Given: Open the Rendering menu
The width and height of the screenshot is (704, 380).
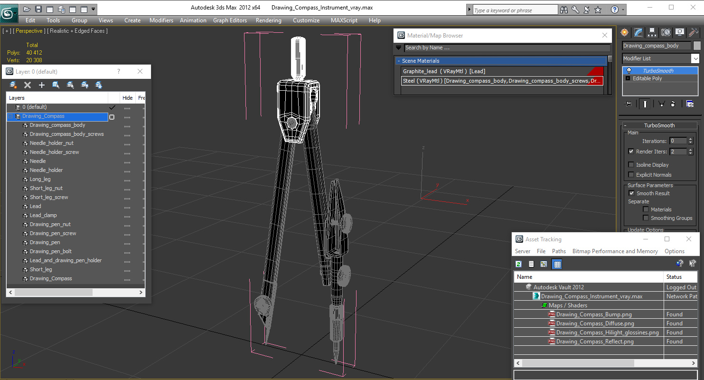Looking at the screenshot, I should pos(268,20).
